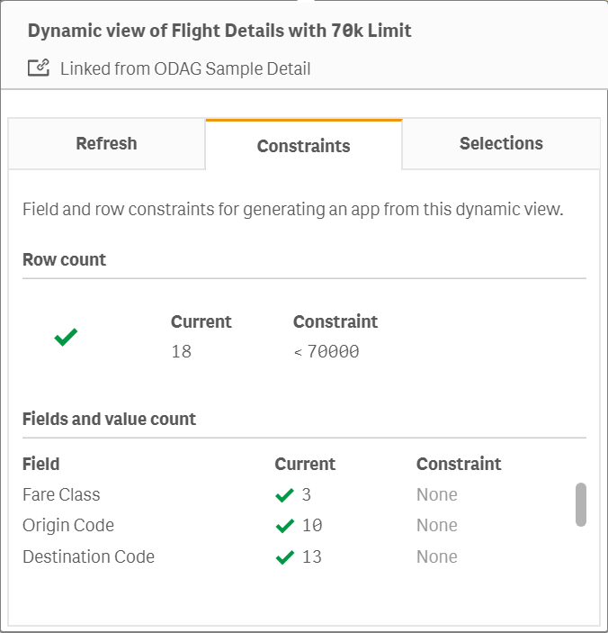Click the Origin Code green checkmark
Viewport: 608px width, 633px height.
(x=285, y=526)
